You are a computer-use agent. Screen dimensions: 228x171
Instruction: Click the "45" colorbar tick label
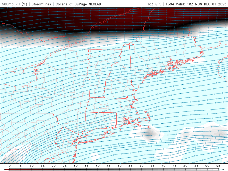coord(109,166)
